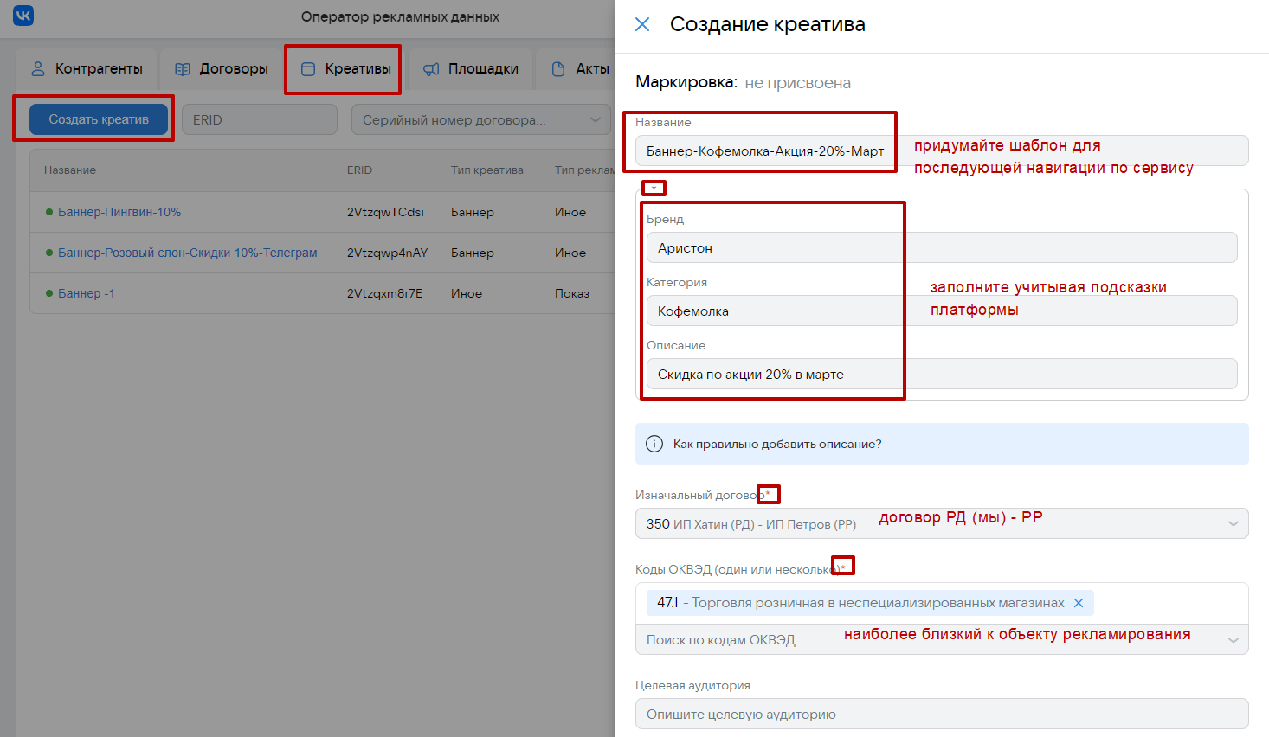Image resolution: width=1269 pixels, height=737 pixels.
Task: Switch to the Договоры tab
Action: pos(222,69)
